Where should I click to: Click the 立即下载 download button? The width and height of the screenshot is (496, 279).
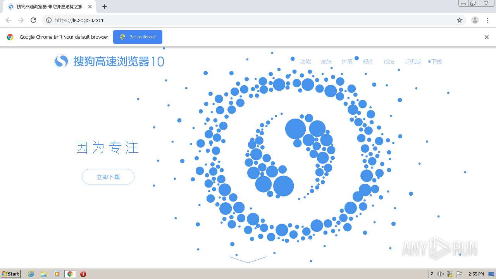tap(108, 177)
